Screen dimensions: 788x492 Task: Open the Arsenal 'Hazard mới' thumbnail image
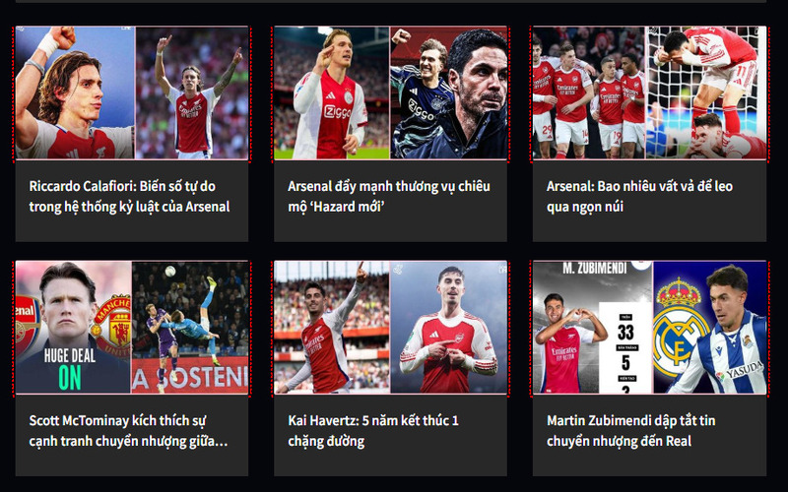pyautogui.click(x=390, y=92)
